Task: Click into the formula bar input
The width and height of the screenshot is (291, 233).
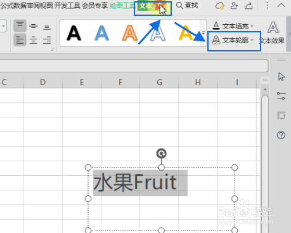Action: coord(134,65)
